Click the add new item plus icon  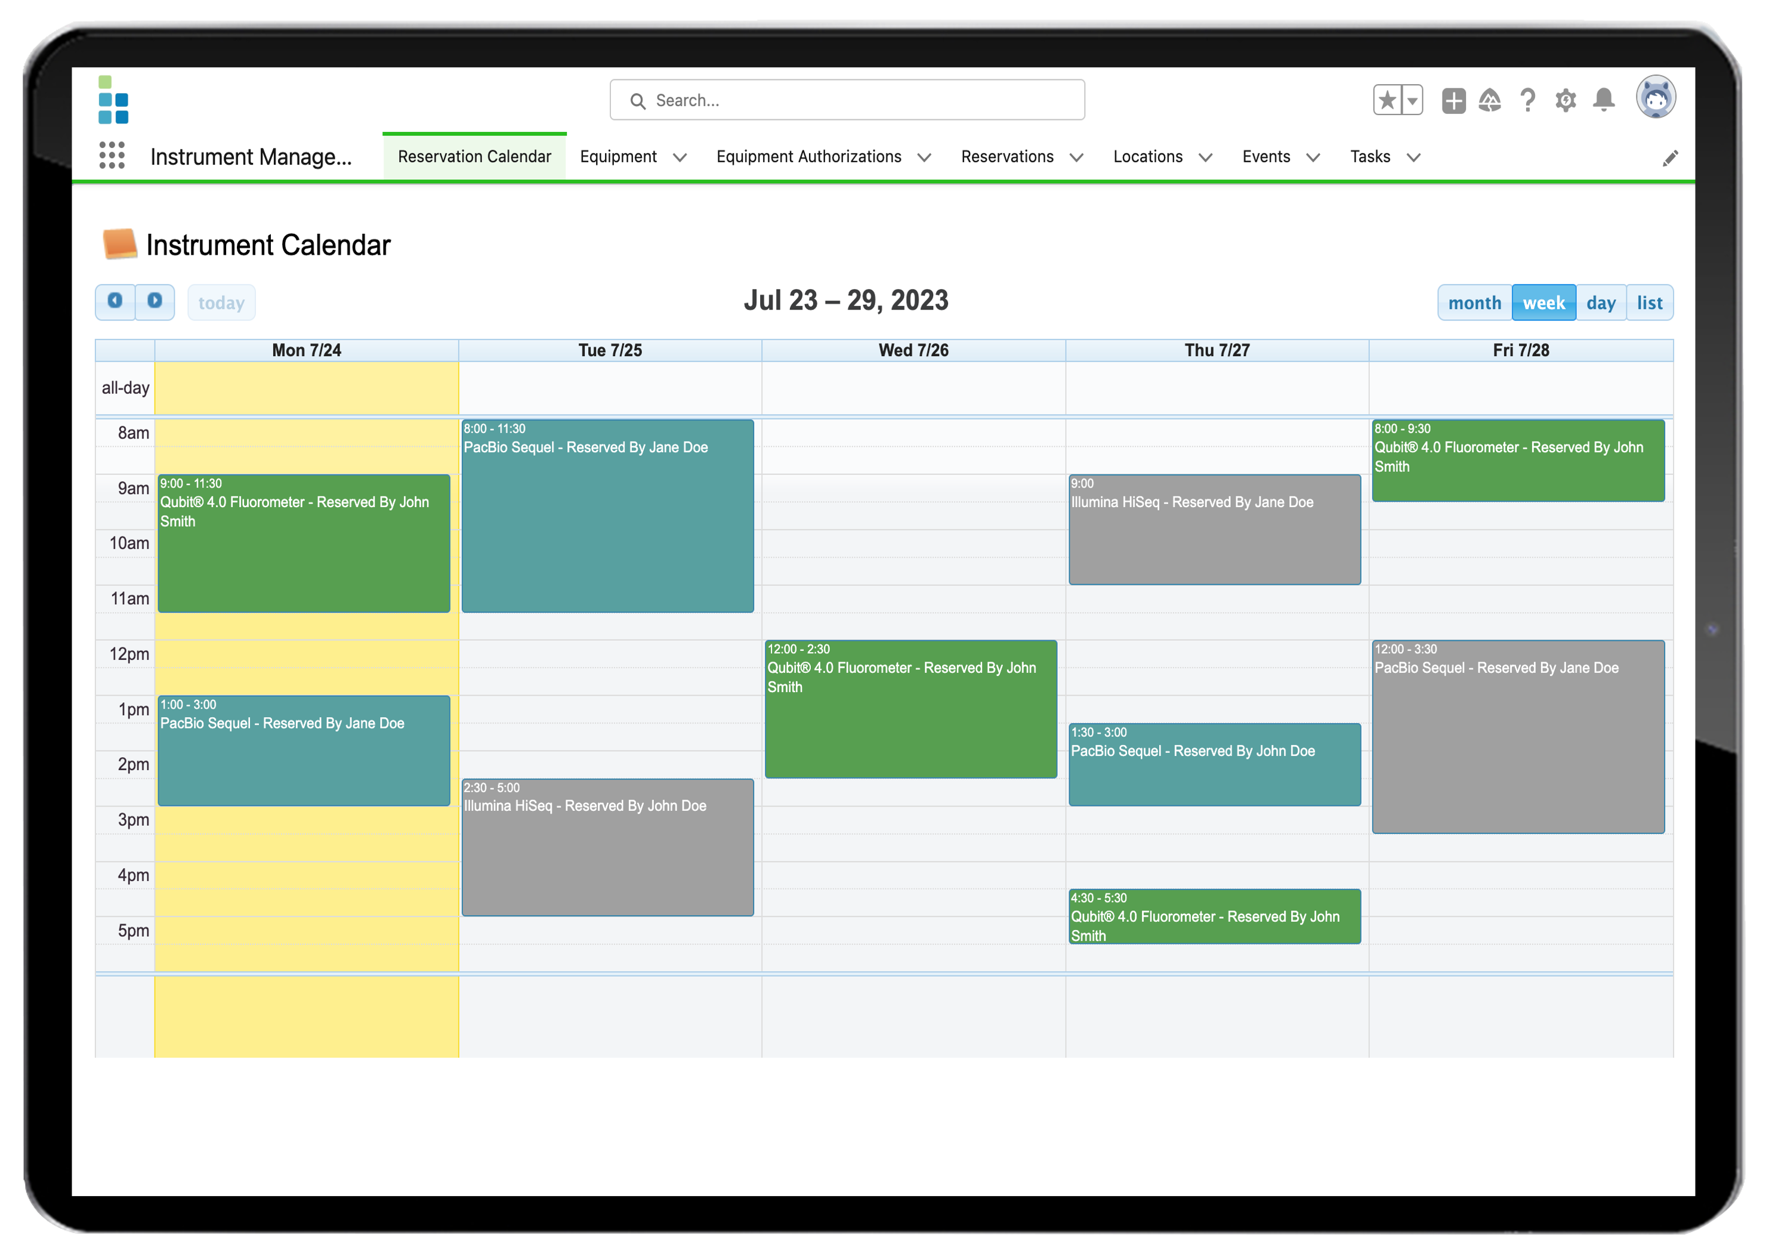click(1452, 100)
